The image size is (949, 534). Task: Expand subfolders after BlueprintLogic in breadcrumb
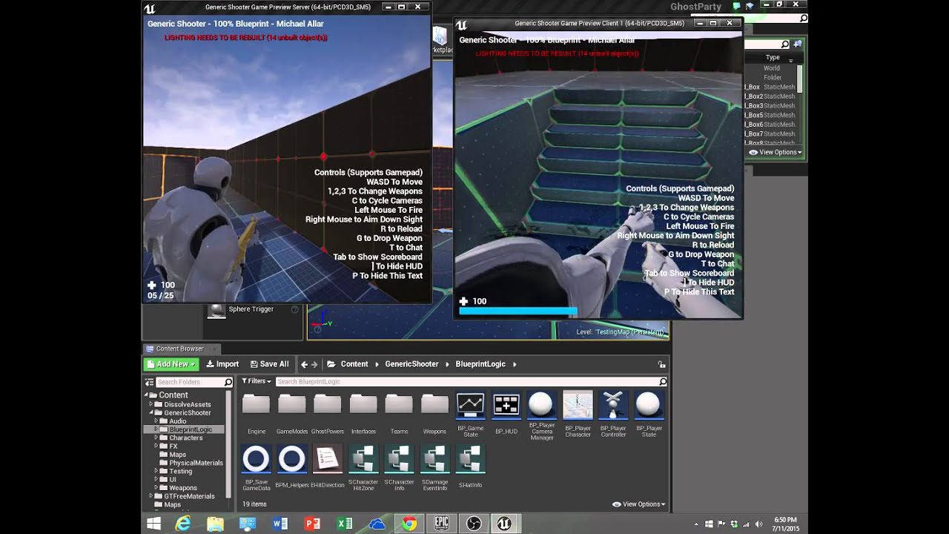pyautogui.click(x=515, y=364)
